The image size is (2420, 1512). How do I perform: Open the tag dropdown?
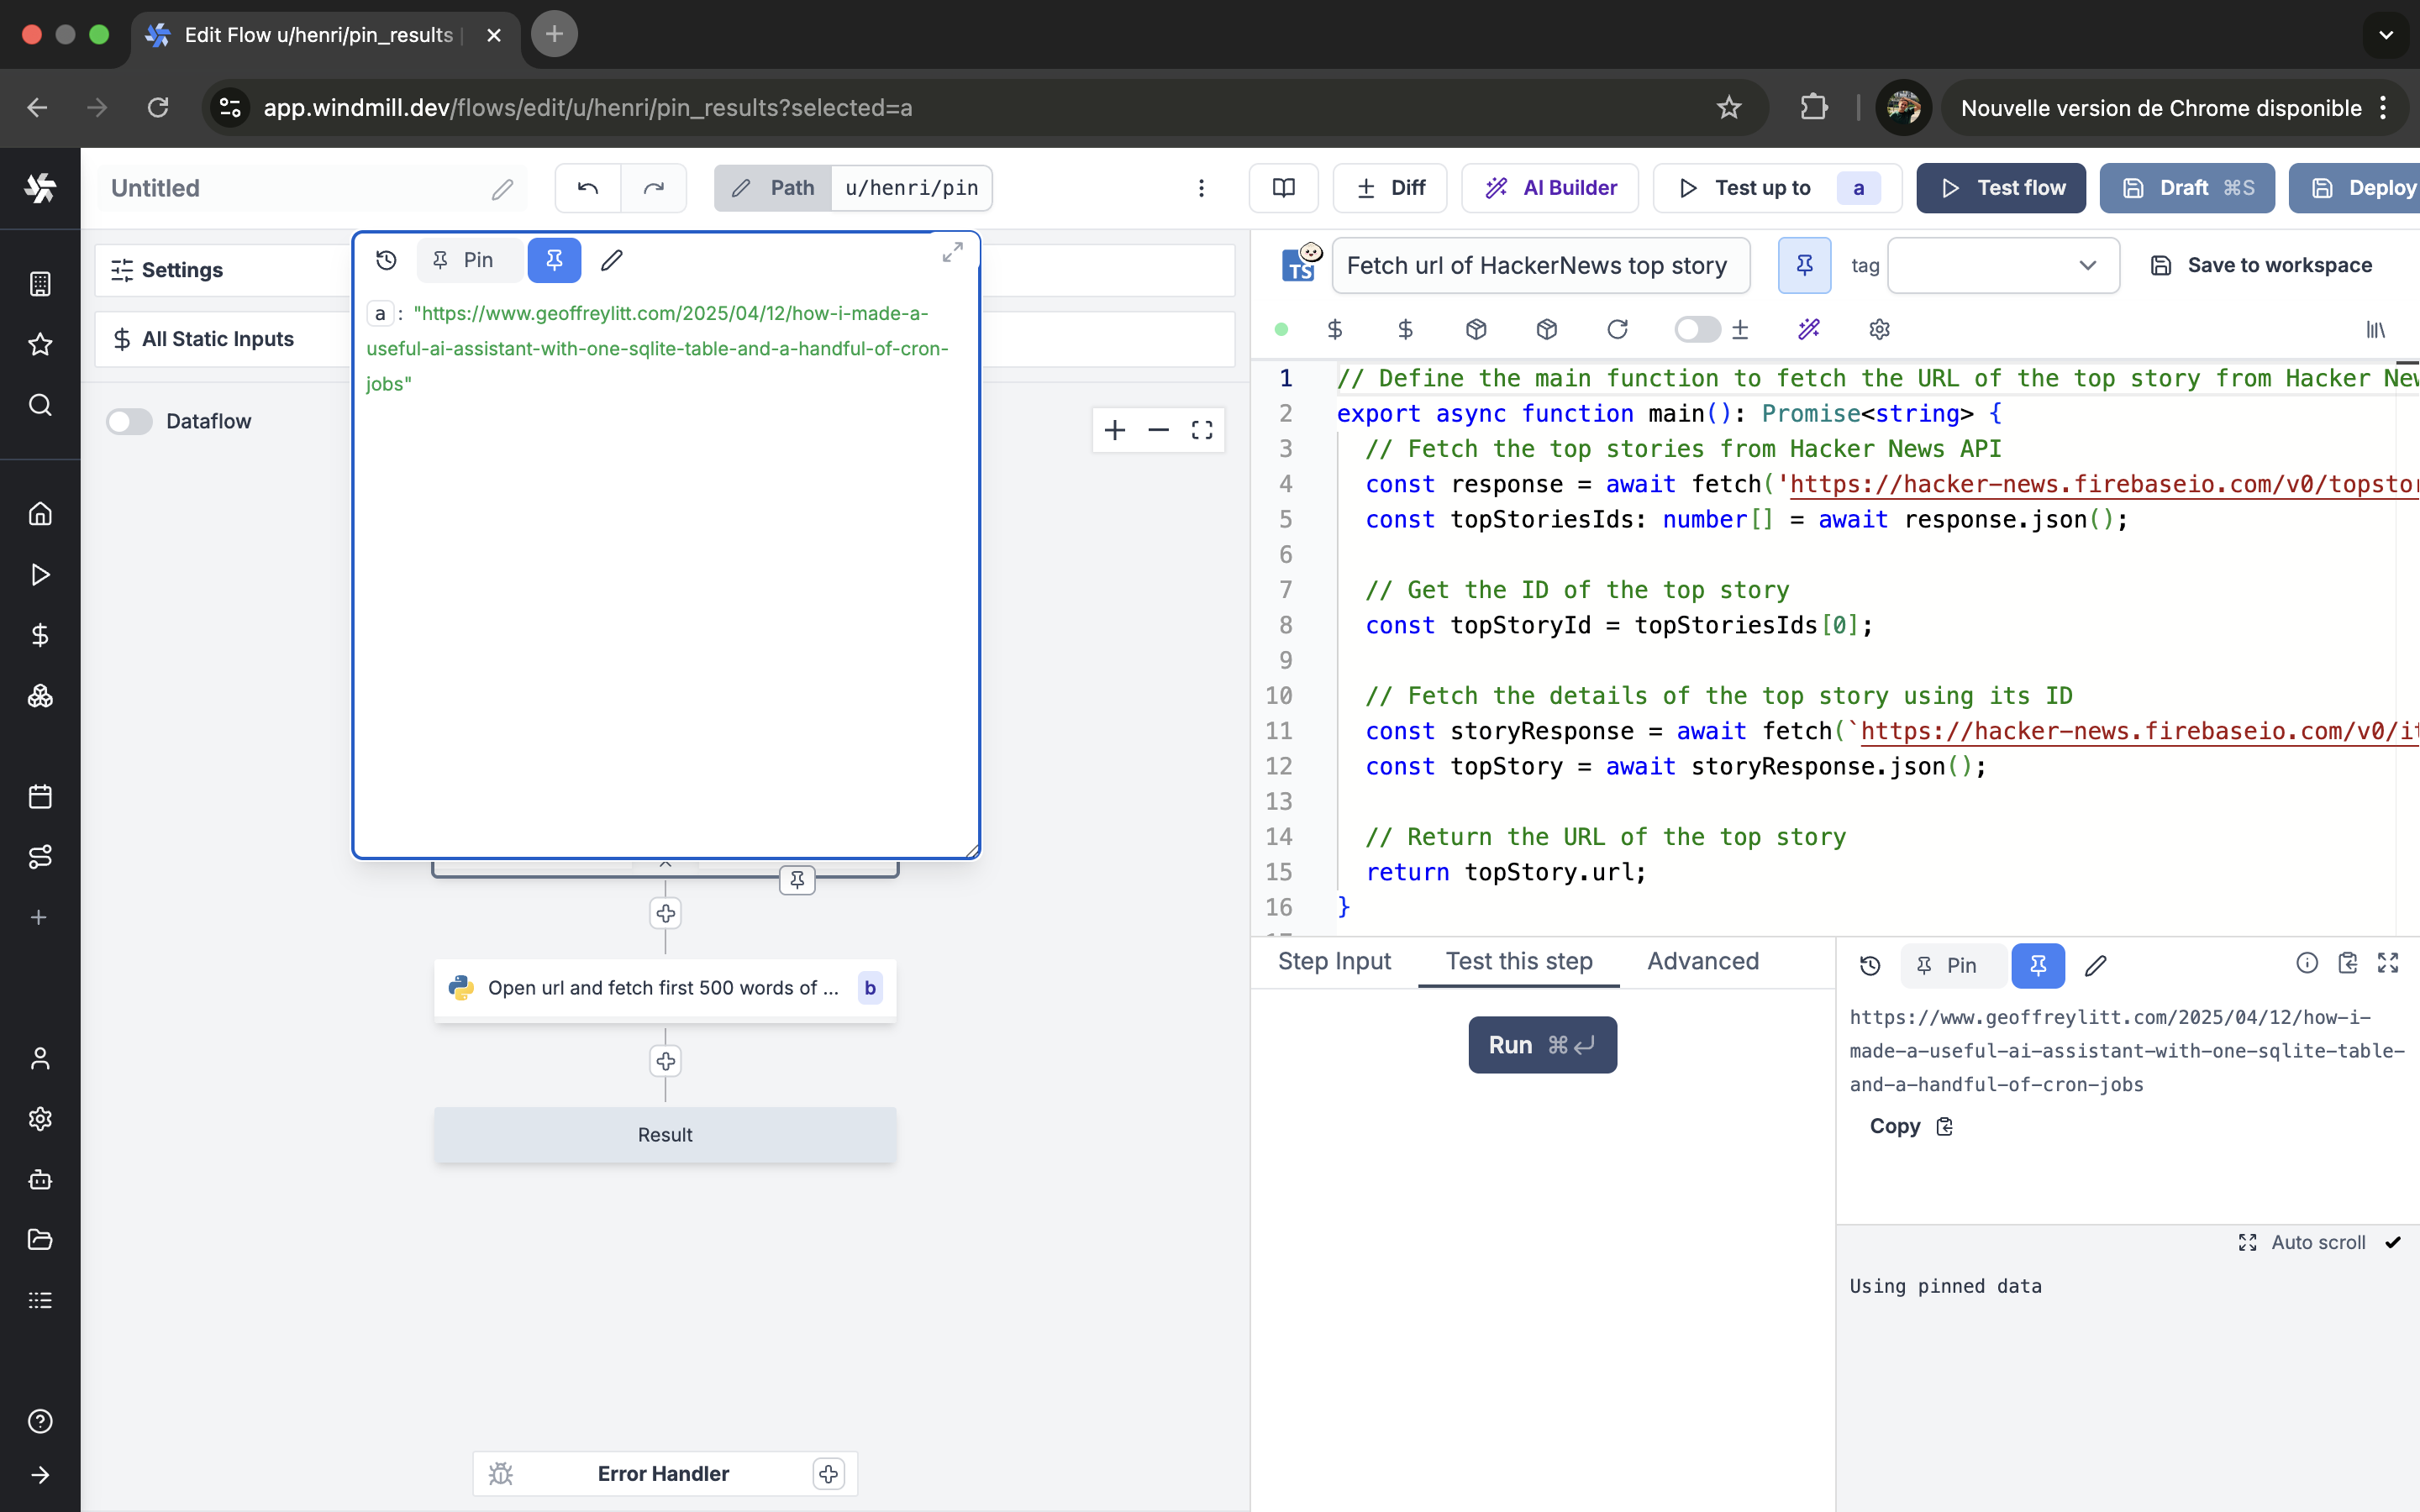(2003, 265)
